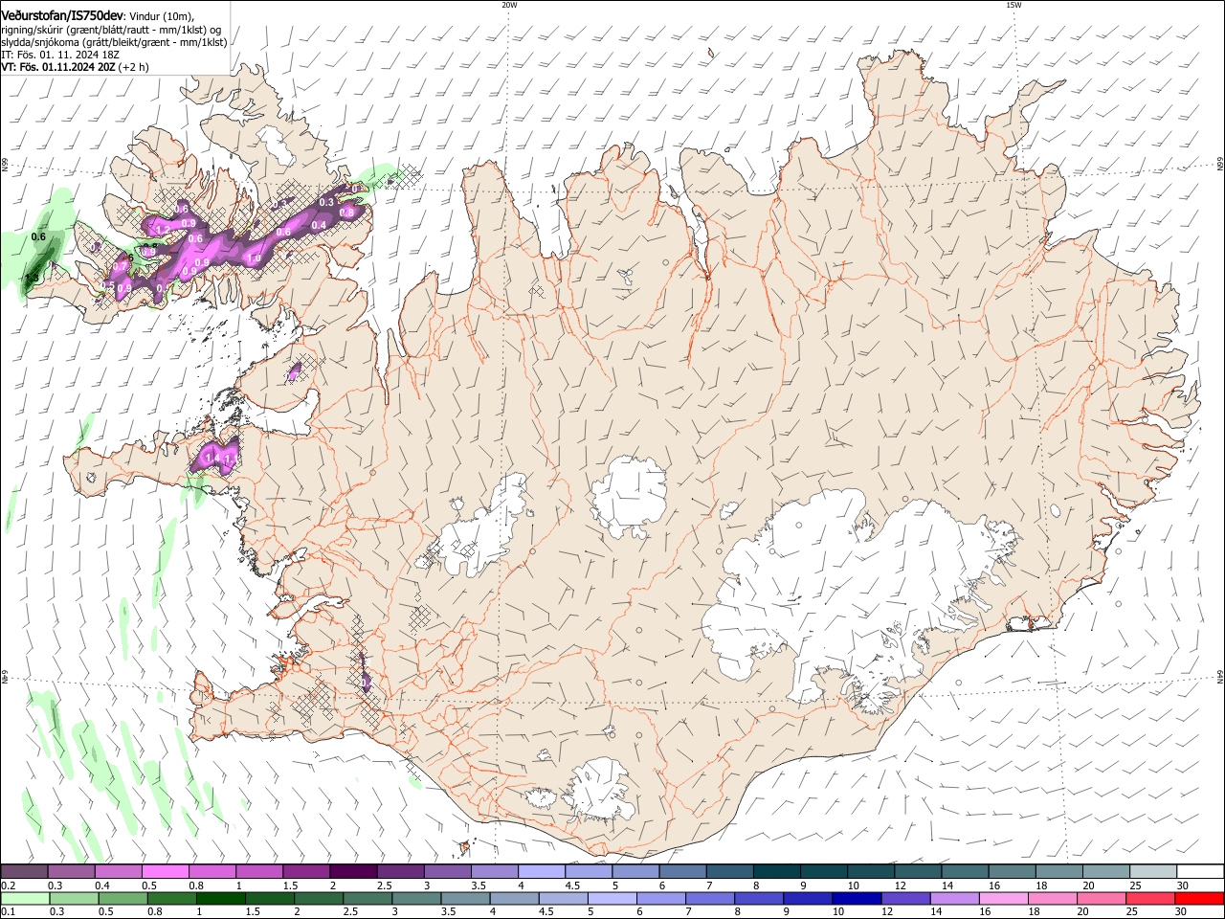
Task: Click the 'slydda/snjókoma' legend description line
Action: tap(113, 42)
